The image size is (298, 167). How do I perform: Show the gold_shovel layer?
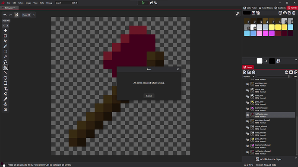(x=247, y=140)
